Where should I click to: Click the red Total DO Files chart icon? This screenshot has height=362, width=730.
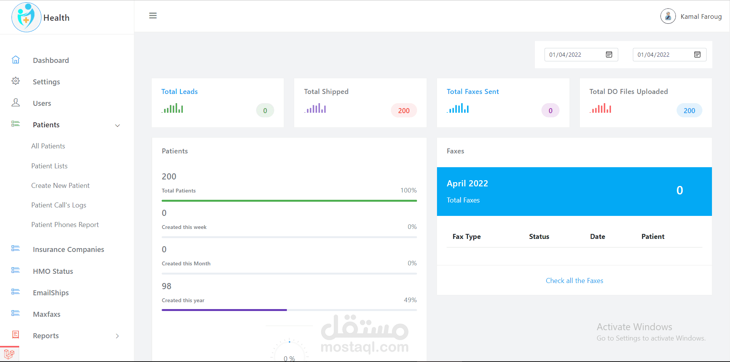601,108
